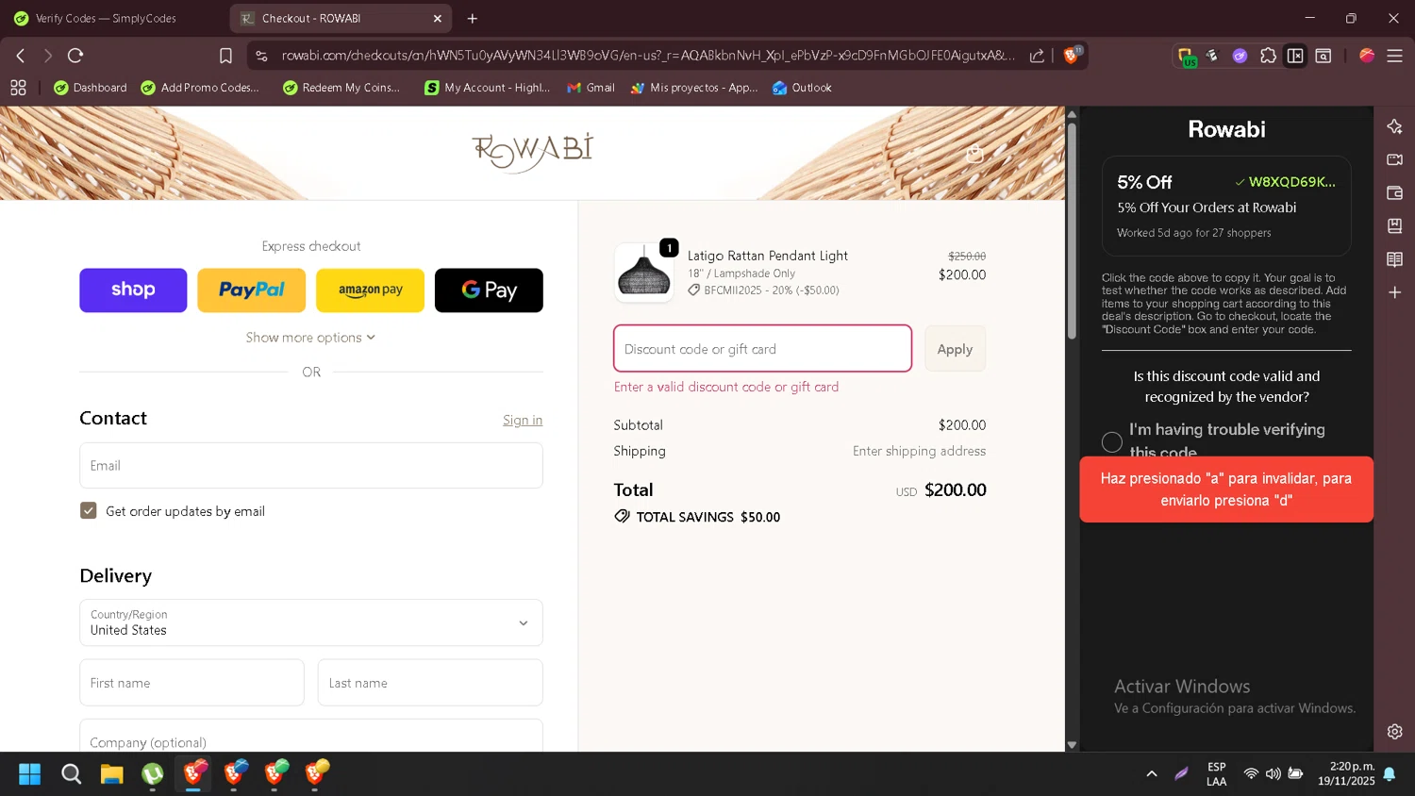Click the browser address bar URL
Viewport: 1415px width, 796px height.
tap(649, 56)
